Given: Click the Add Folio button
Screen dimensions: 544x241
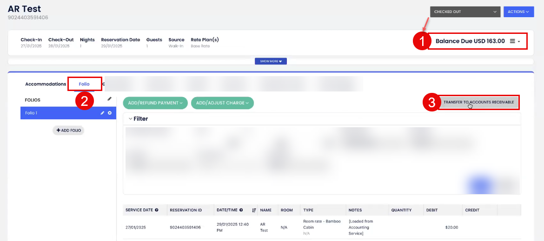Looking at the screenshot, I should point(68,130).
